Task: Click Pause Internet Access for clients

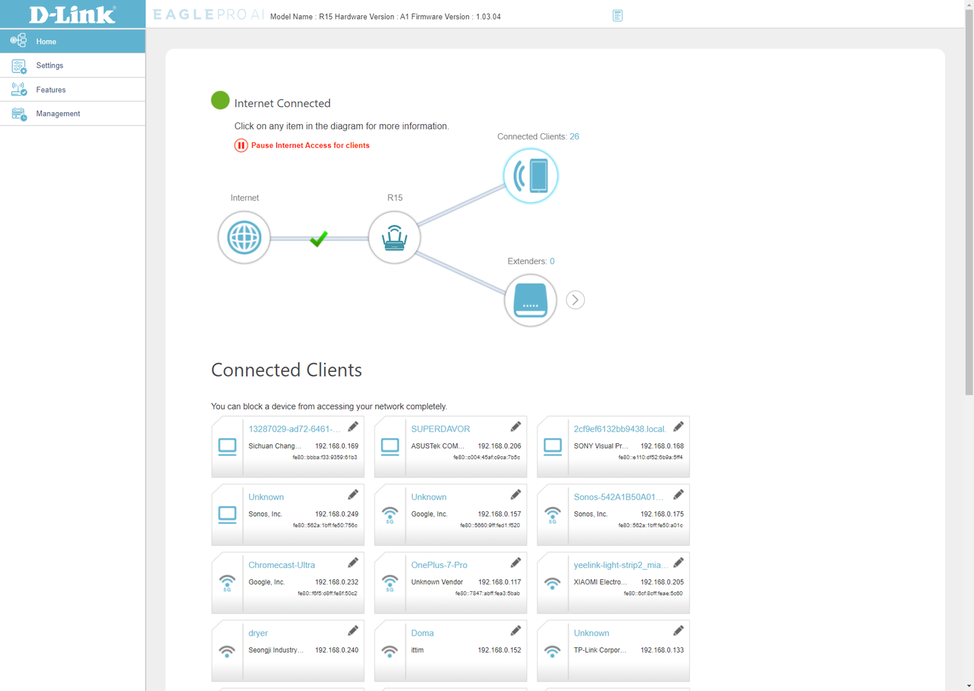Action: (310, 146)
